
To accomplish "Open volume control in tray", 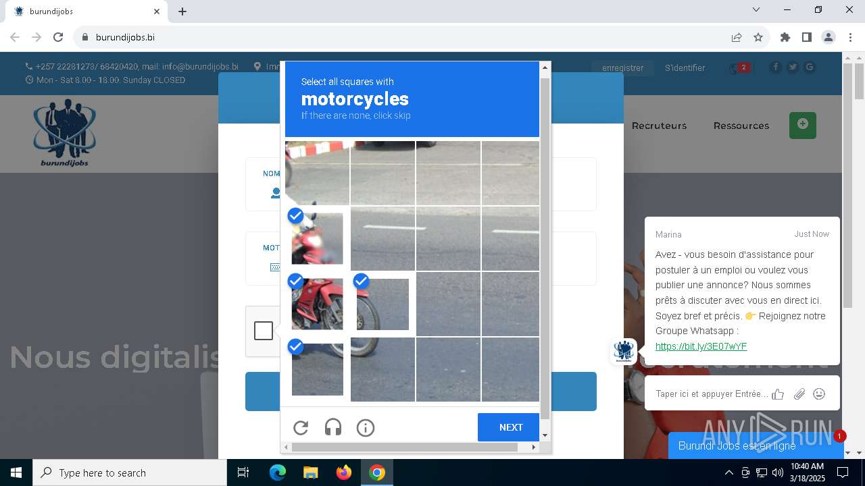I will pyautogui.click(x=778, y=473).
